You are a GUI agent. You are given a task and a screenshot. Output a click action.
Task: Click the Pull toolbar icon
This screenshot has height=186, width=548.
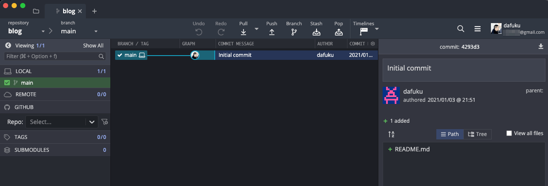pyautogui.click(x=244, y=32)
